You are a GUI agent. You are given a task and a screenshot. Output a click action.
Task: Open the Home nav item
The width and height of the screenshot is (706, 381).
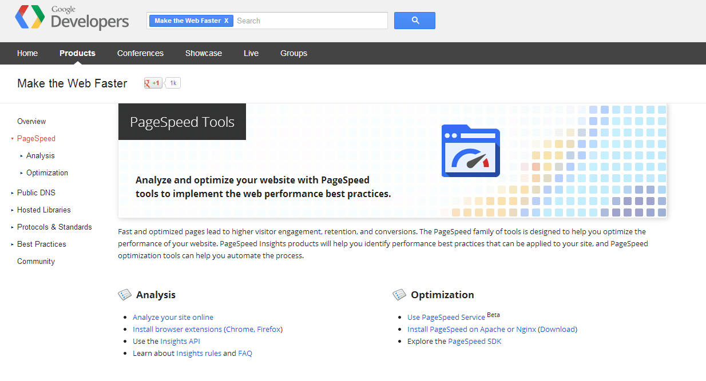pos(27,53)
